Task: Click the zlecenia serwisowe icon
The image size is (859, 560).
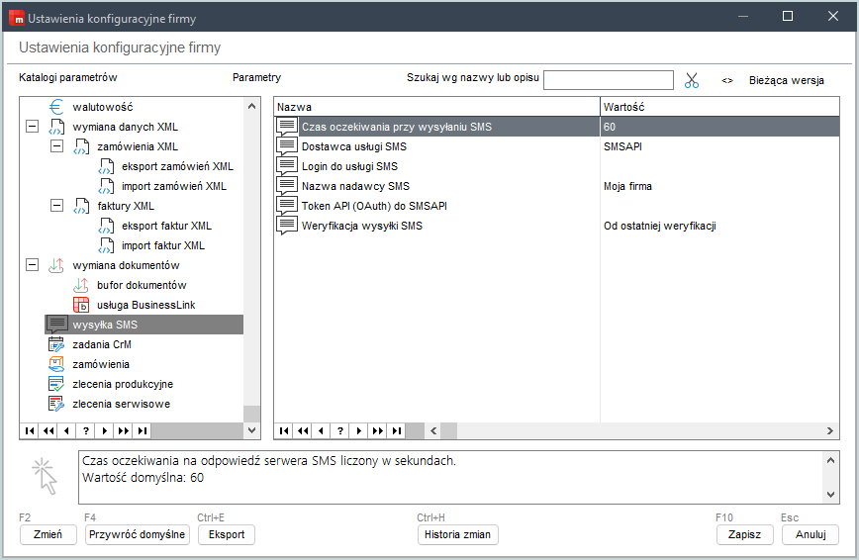Action: 56,404
